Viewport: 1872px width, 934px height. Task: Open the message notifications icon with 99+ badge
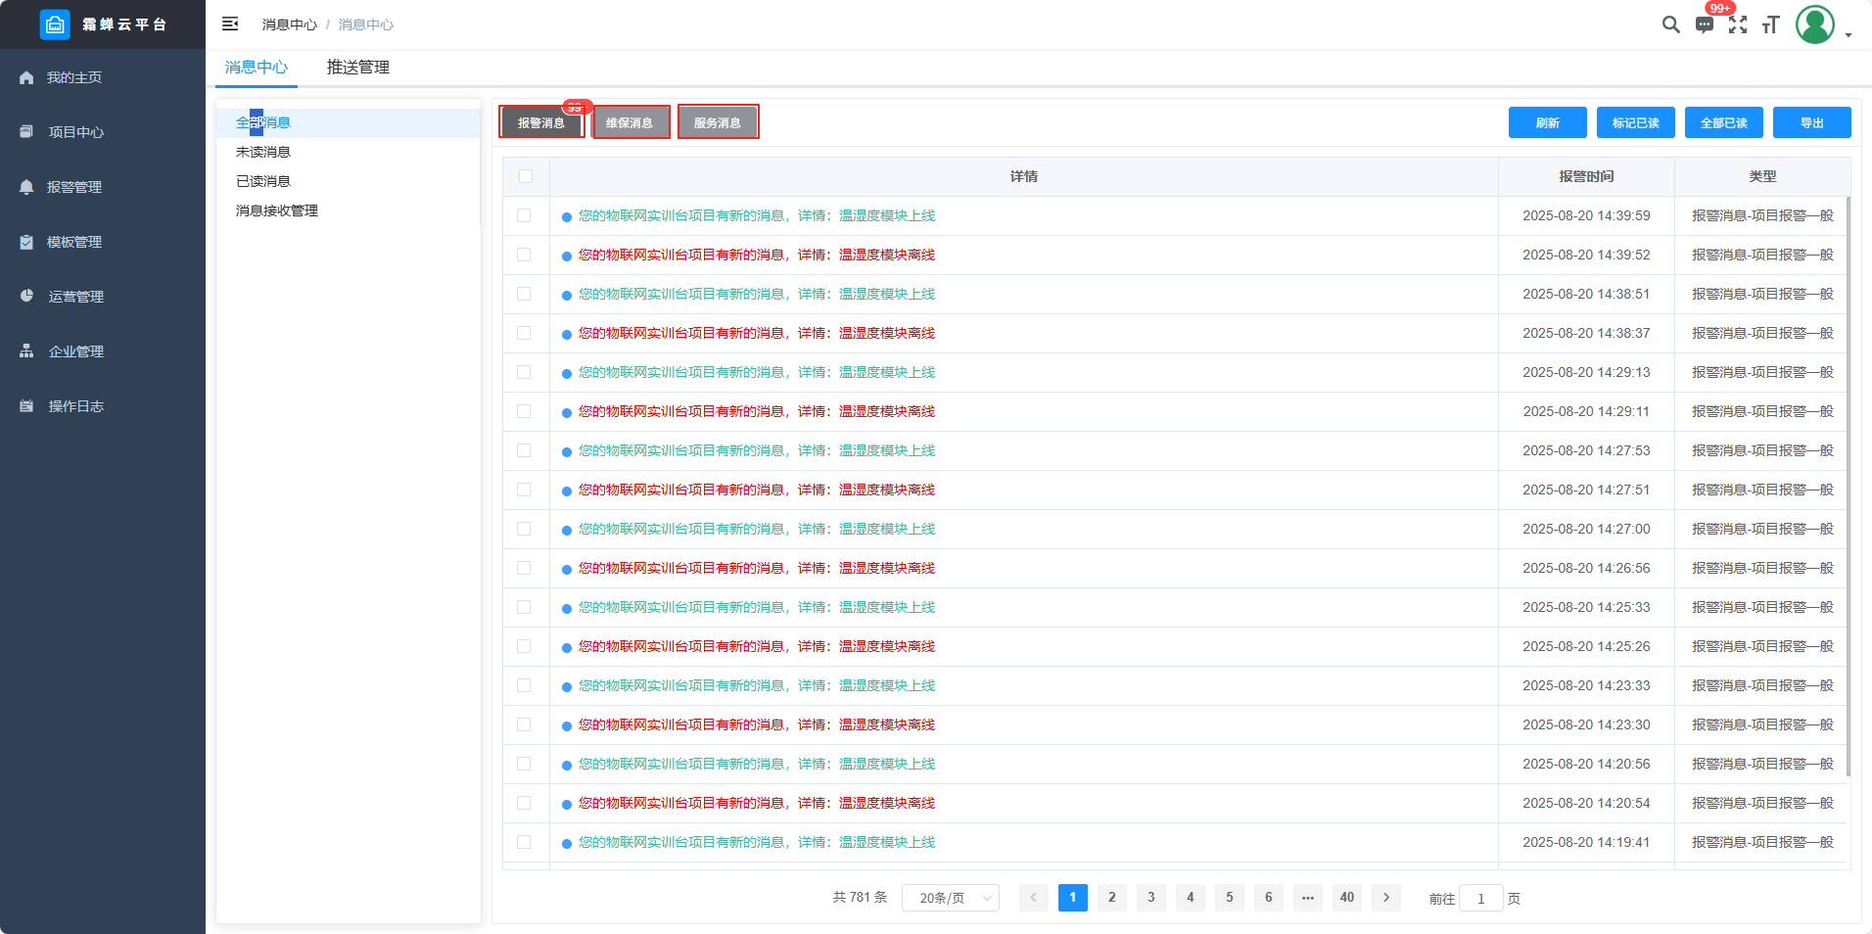pyautogui.click(x=1705, y=24)
